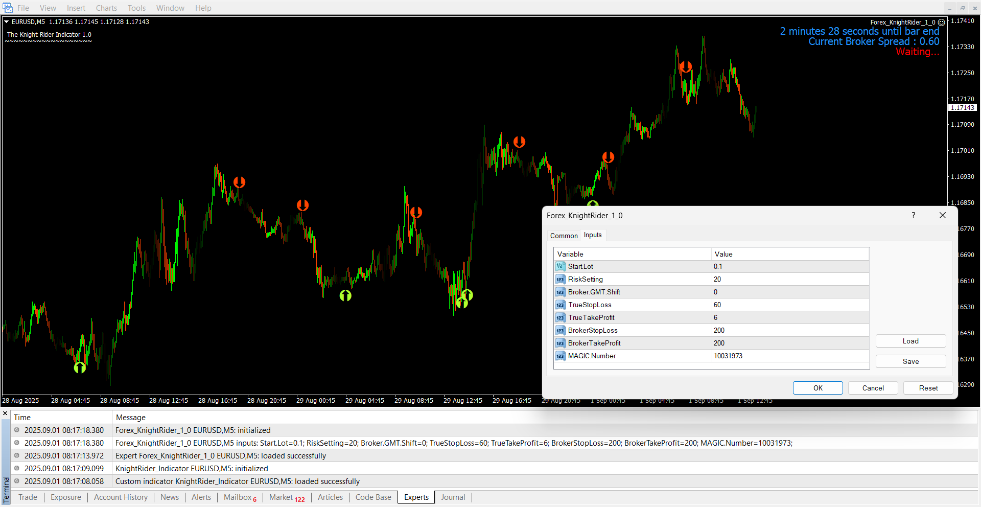Click the topmost red sell arrow signal
981x507 pixels.
(x=686, y=66)
